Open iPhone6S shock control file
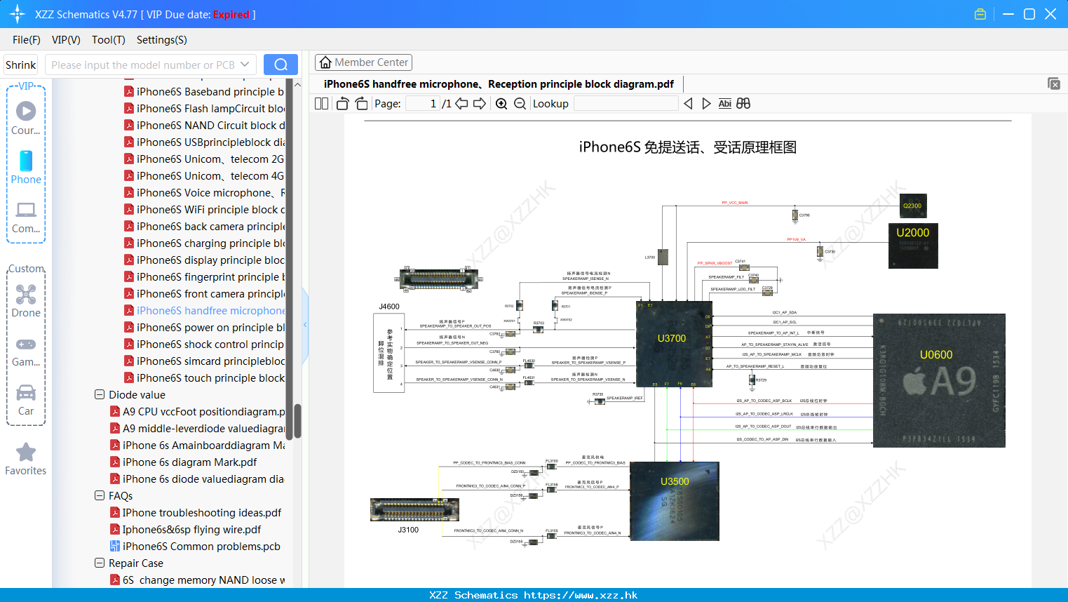1068x602 pixels. coord(204,344)
